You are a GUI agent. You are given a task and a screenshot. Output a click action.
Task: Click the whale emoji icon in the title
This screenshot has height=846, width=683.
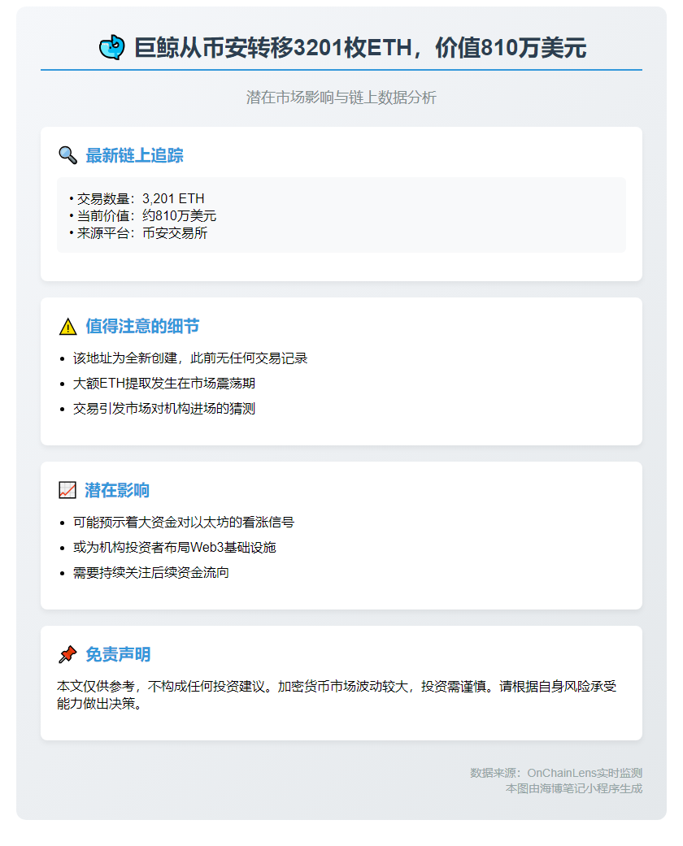tap(111, 47)
